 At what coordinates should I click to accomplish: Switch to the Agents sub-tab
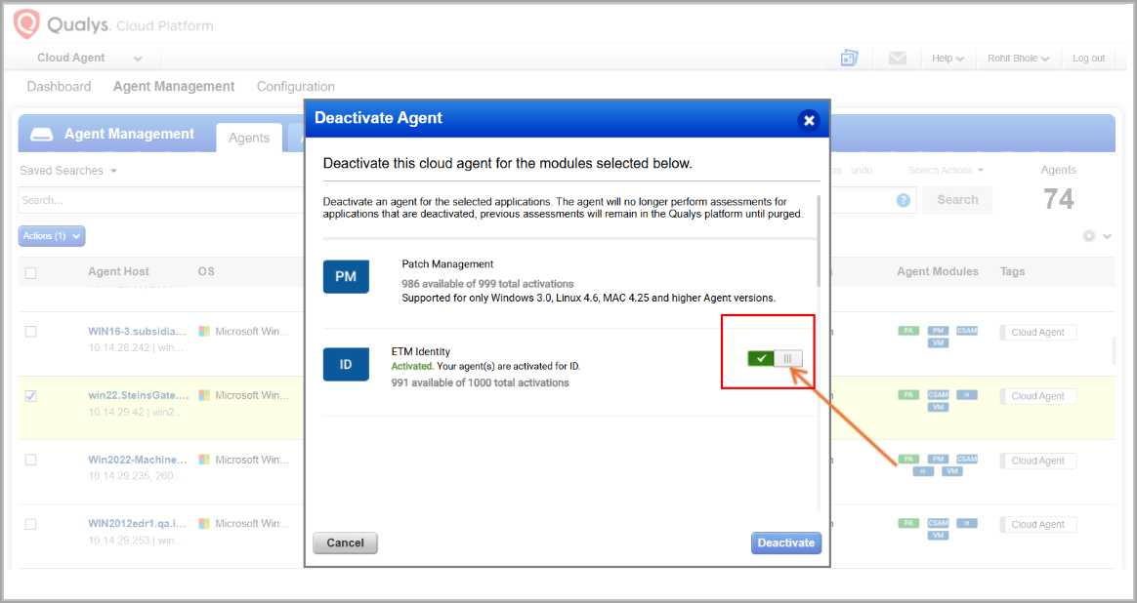[x=249, y=138]
